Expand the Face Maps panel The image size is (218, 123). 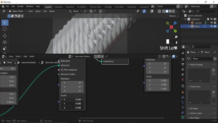188,118
